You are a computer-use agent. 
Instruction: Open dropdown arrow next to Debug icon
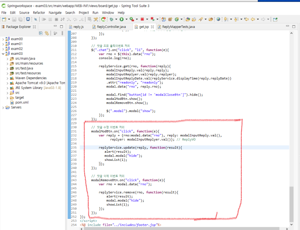116,19
